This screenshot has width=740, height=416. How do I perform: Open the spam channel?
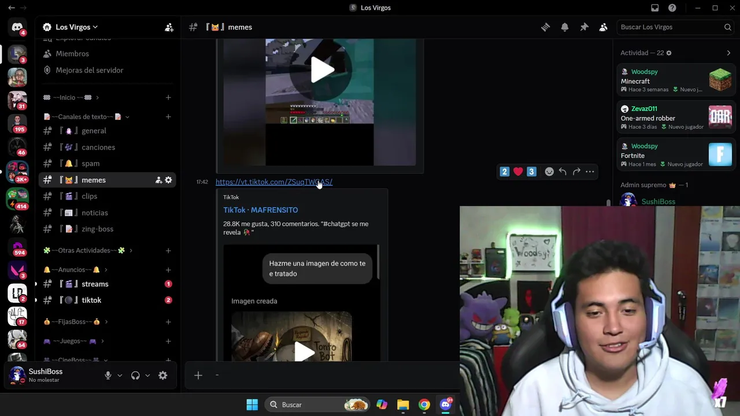pos(107,164)
